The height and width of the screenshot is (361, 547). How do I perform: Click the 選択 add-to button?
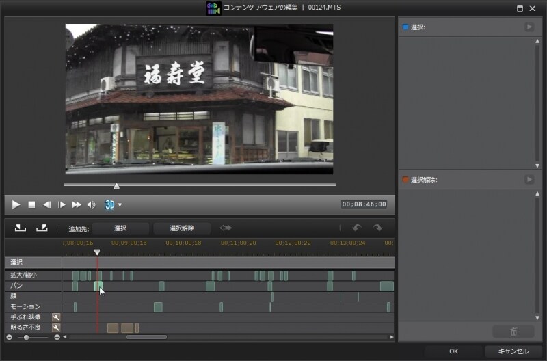[x=120, y=228]
